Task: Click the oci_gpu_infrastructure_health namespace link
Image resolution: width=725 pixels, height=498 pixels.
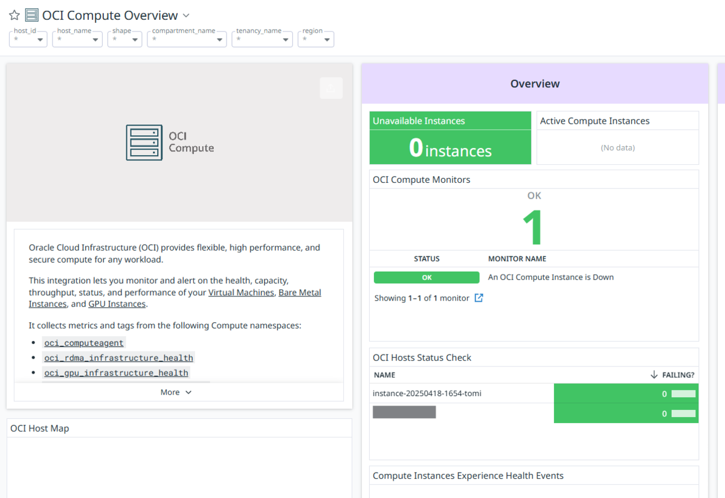Action: pyautogui.click(x=116, y=373)
